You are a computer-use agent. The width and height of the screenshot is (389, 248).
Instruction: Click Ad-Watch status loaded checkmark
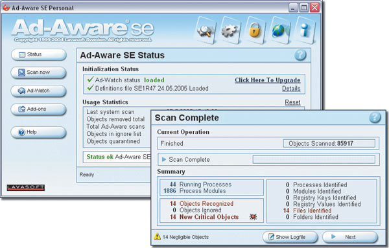[x=90, y=80]
